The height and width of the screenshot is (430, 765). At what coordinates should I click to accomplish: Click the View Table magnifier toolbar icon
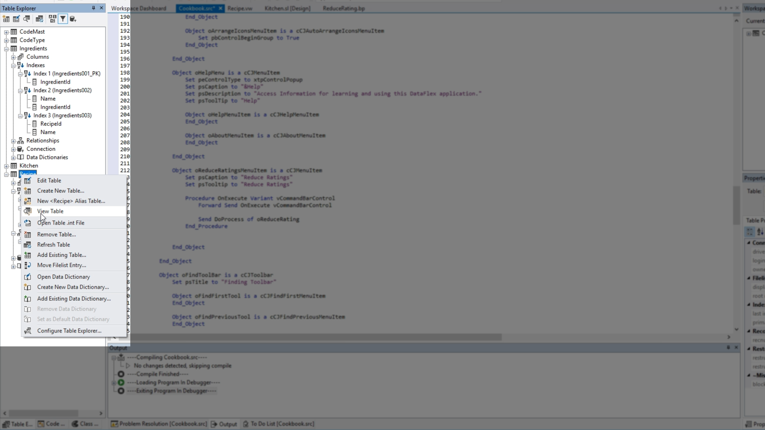click(27, 19)
